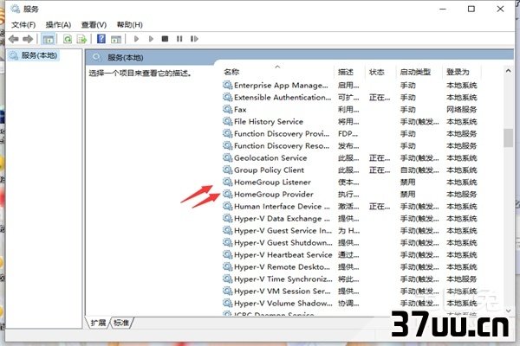Click the gear icon beside HomeGroup Listener
The height and width of the screenshot is (346, 520).
(227, 182)
